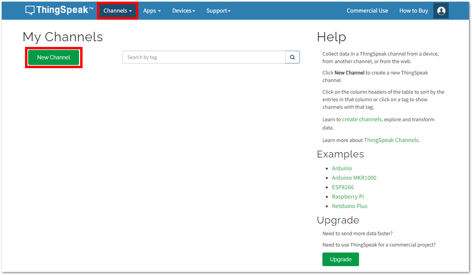Follow the create channels link
This screenshot has width=472, height=275.
(x=362, y=120)
